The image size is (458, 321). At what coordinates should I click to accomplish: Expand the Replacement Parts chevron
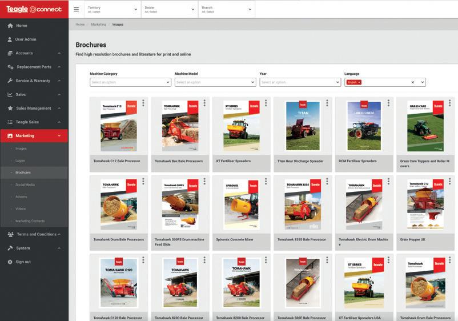click(x=59, y=67)
